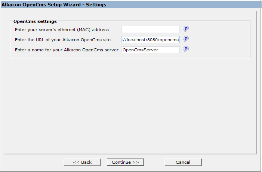Show help for the server name field
Image resolution: width=262 pixels, height=172 pixels.
tap(186, 49)
